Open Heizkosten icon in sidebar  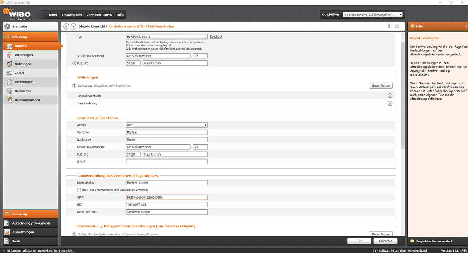[9, 91]
